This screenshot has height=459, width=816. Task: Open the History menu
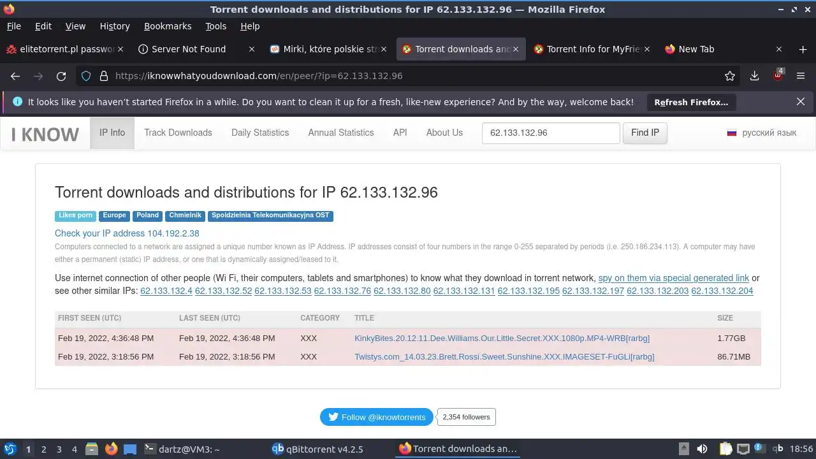(x=115, y=26)
